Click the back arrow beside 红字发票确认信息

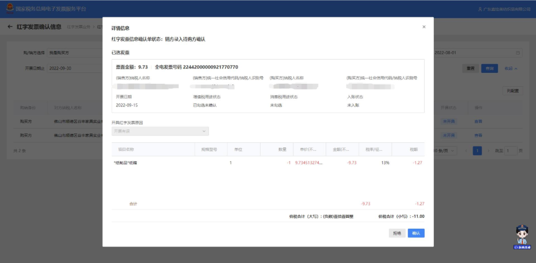[x=10, y=27]
